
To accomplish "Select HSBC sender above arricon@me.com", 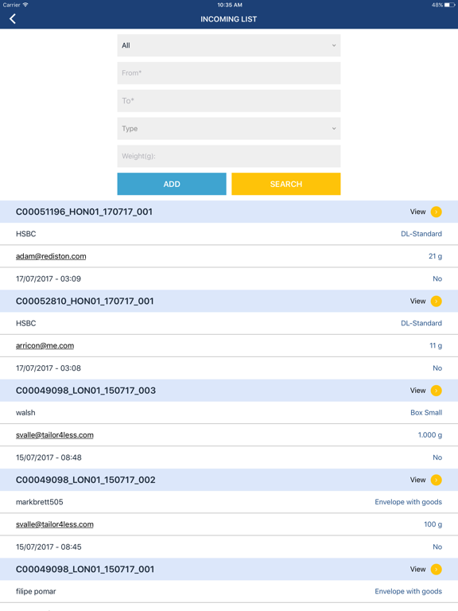I will pyautogui.click(x=25, y=324).
